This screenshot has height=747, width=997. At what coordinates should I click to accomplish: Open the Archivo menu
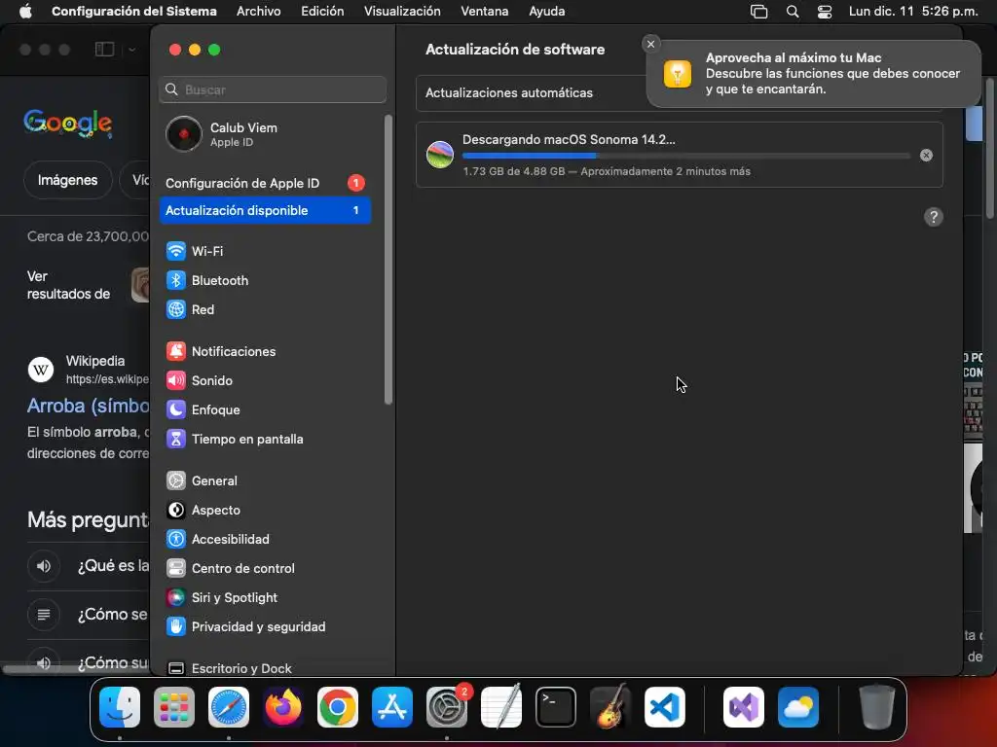pyautogui.click(x=258, y=12)
